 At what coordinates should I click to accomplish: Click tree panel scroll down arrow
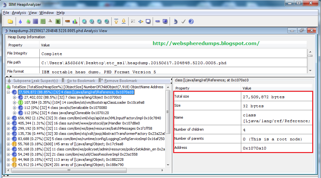[x=168, y=165]
